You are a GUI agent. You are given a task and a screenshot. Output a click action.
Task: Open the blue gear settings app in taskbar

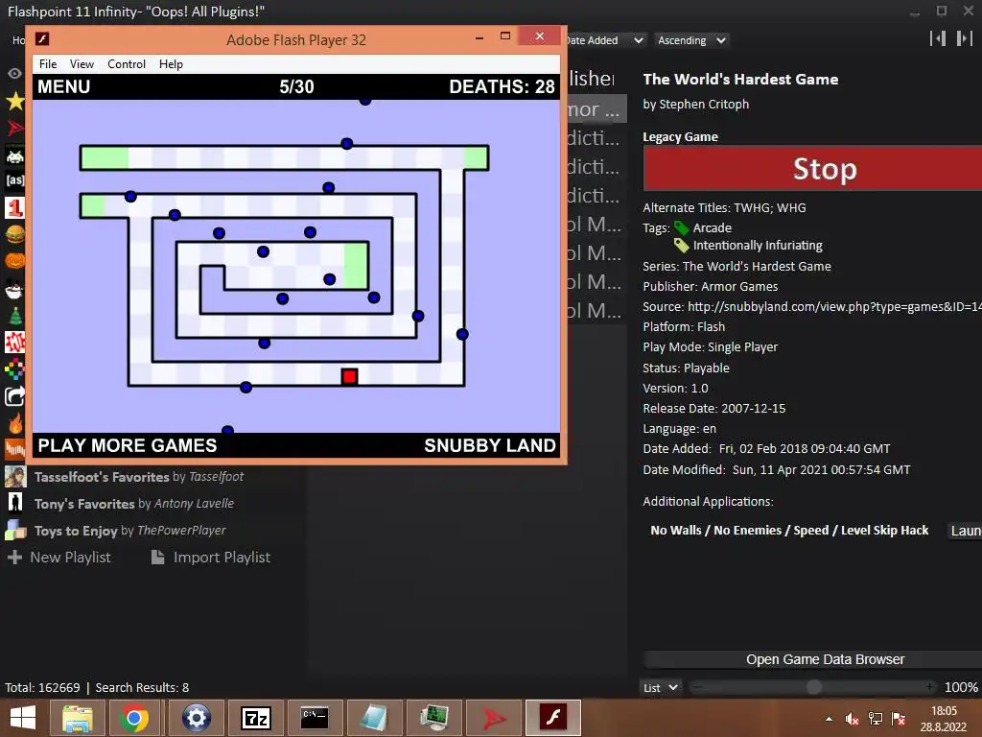(196, 718)
